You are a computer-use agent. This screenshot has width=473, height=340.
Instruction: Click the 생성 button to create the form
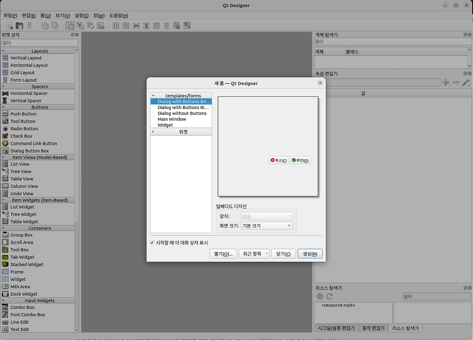310,254
